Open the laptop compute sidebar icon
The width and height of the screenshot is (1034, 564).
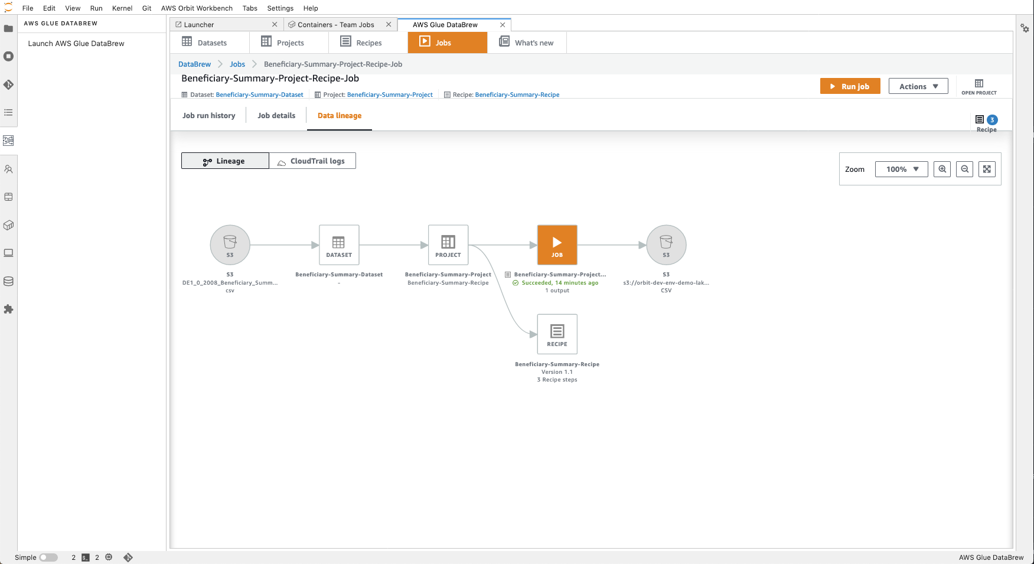coord(8,253)
